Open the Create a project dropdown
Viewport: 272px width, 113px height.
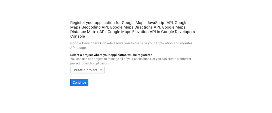point(87,70)
